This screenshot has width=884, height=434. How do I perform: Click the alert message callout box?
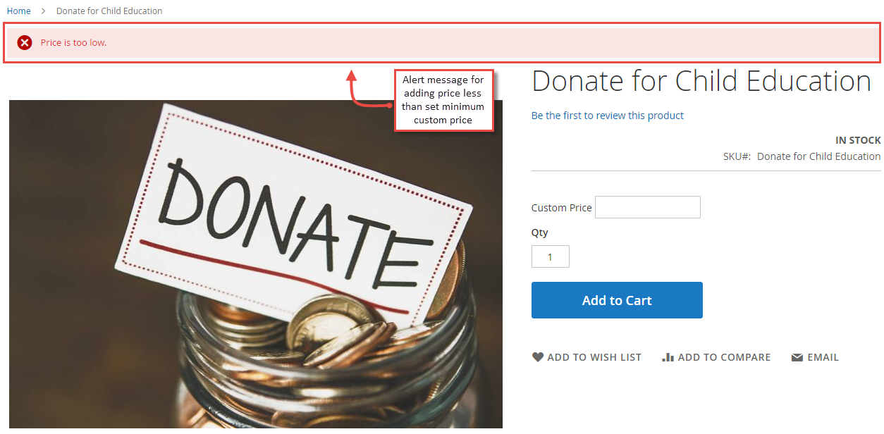(x=443, y=100)
